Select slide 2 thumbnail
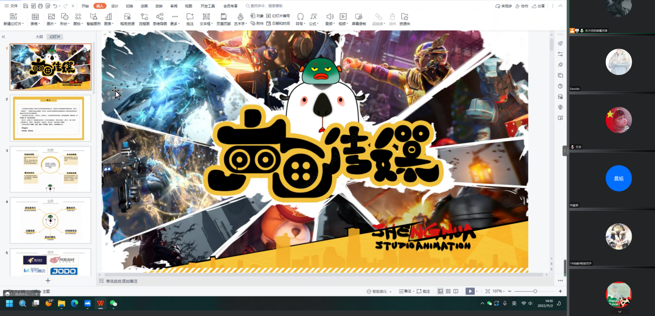Image resolution: width=655 pixels, height=316 pixels. [x=51, y=118]
